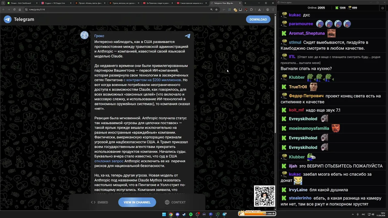Open Chrome from the taskbar
The width and height of the screenshot is (388, 218).
coord(171,214)
